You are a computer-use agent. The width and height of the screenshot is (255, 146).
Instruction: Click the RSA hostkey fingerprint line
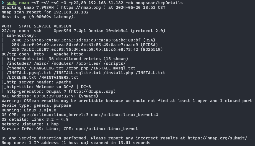[x=84, y=40]
